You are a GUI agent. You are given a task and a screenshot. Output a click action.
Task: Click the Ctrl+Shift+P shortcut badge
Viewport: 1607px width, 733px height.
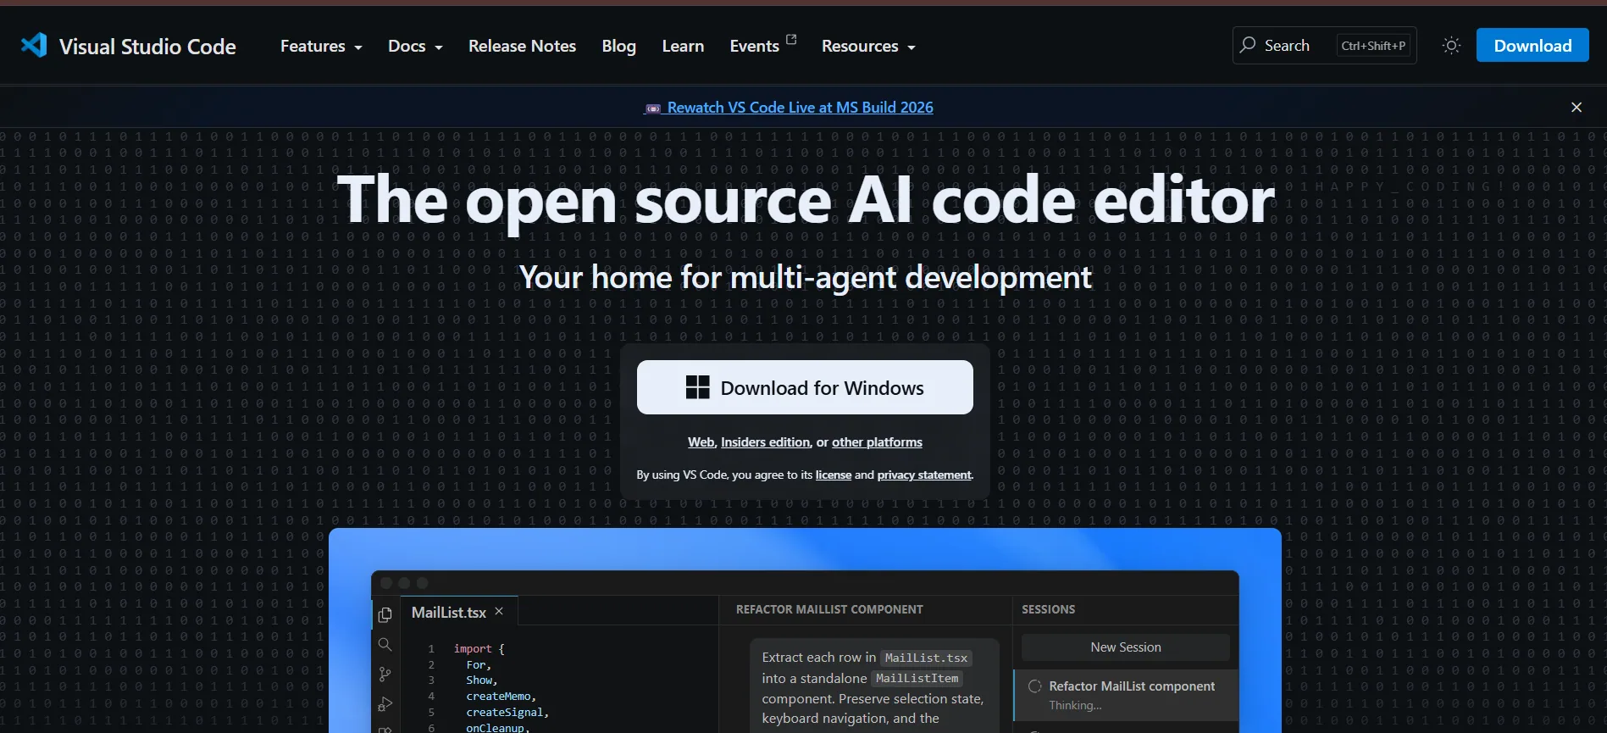pos(1373,46)
